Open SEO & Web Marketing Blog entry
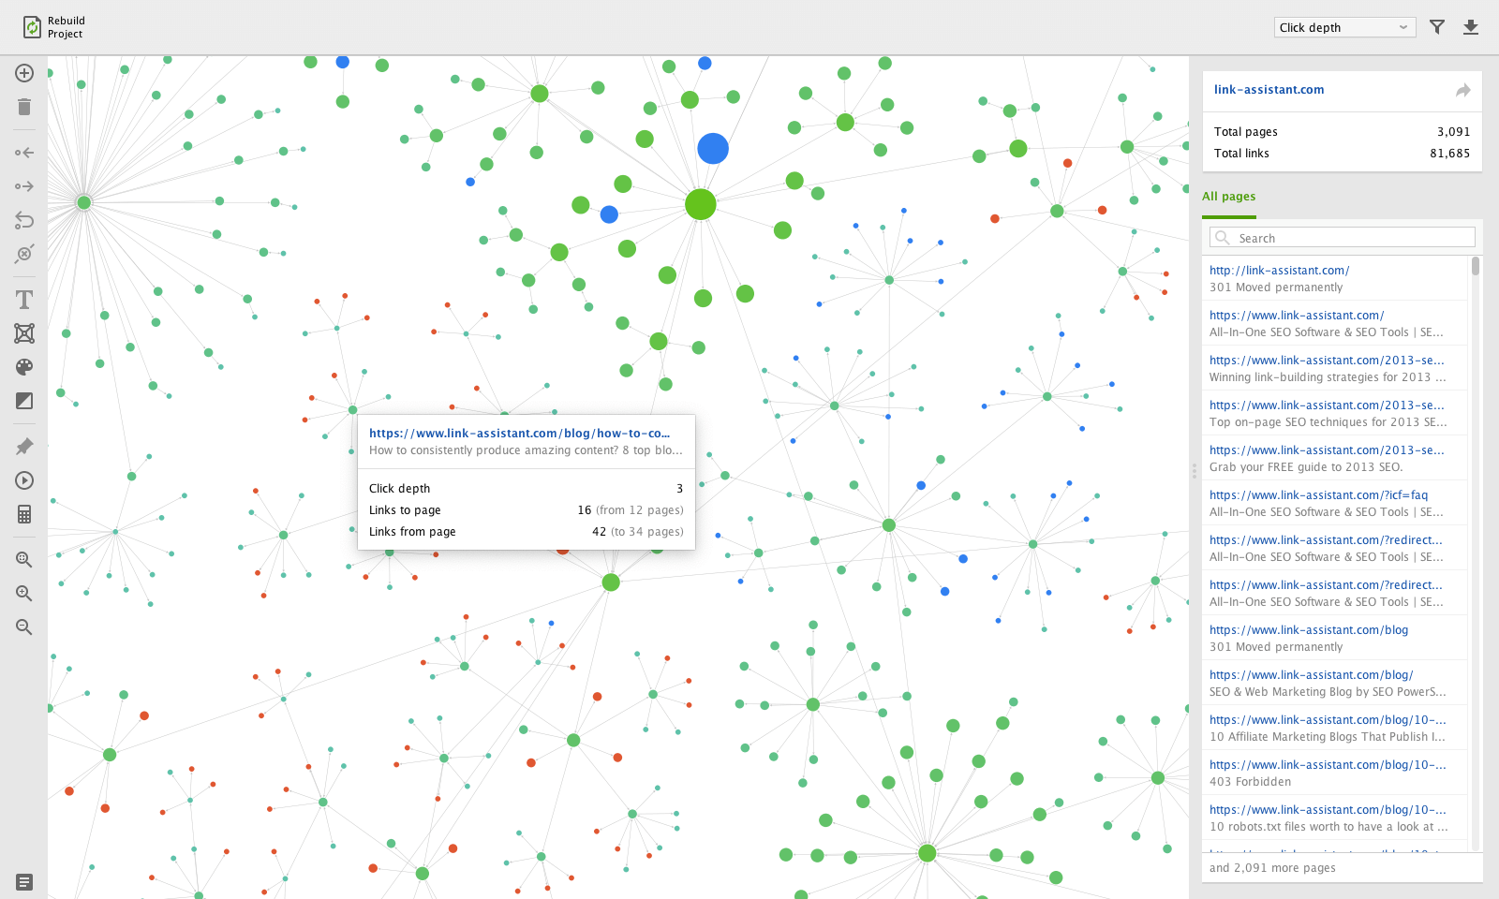Viewport: 1499px width, 899px height. click(x=1335, y=683)
